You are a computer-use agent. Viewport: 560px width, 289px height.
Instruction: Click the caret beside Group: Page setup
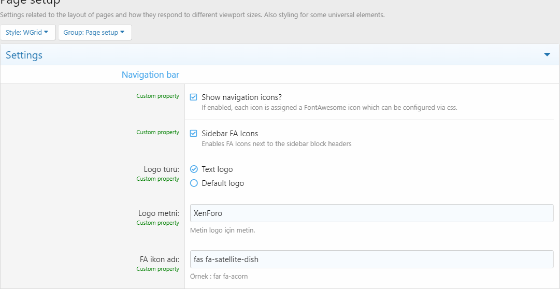(x=122, y=32)
